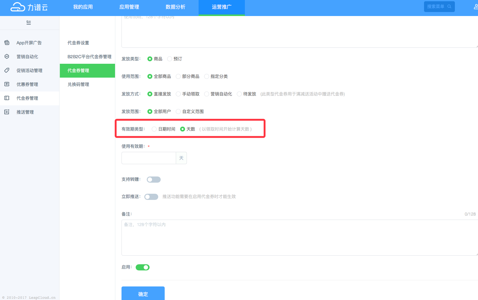Image resolution: width=478 pixels, height=300 pixels.
Task: Select 预订 as 发放类型
Action: point(170,59)
